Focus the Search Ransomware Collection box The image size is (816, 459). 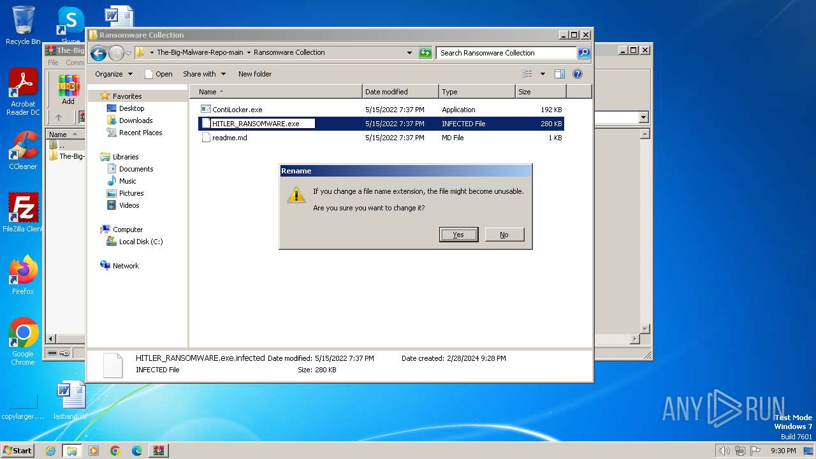point(507,53)
